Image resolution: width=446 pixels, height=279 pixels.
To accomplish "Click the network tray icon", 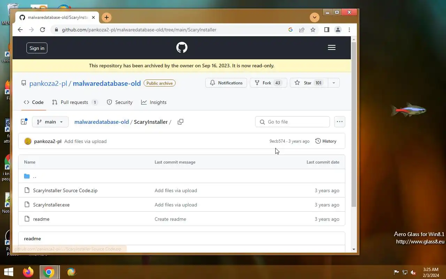I will [x=405, y=272].
